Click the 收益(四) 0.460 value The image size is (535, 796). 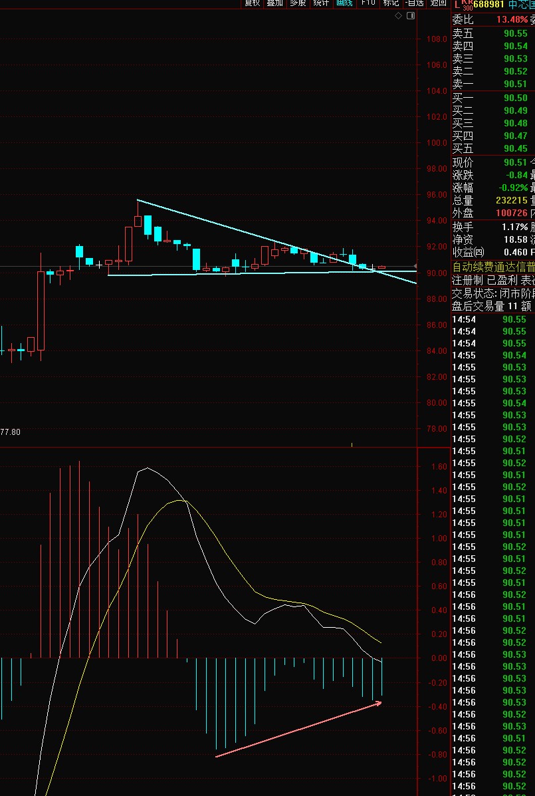coord(516,252)
